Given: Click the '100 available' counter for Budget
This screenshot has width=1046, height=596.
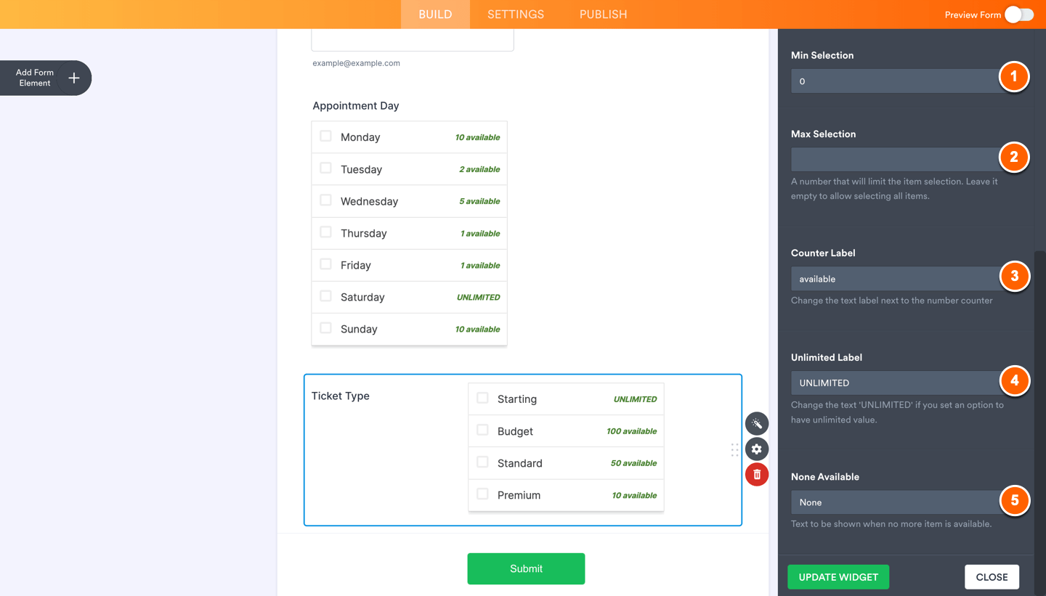Looking at the screenshot, I should (631, 431).
